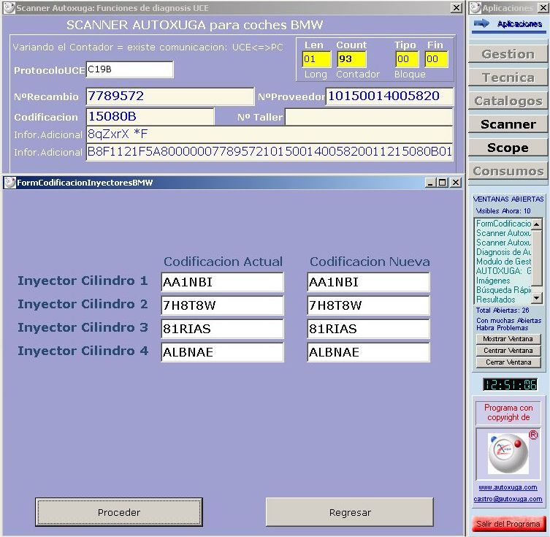Click the Aplicaciones blue arrow icon
This screenshot has width=550, height=537.
(481, 24)
